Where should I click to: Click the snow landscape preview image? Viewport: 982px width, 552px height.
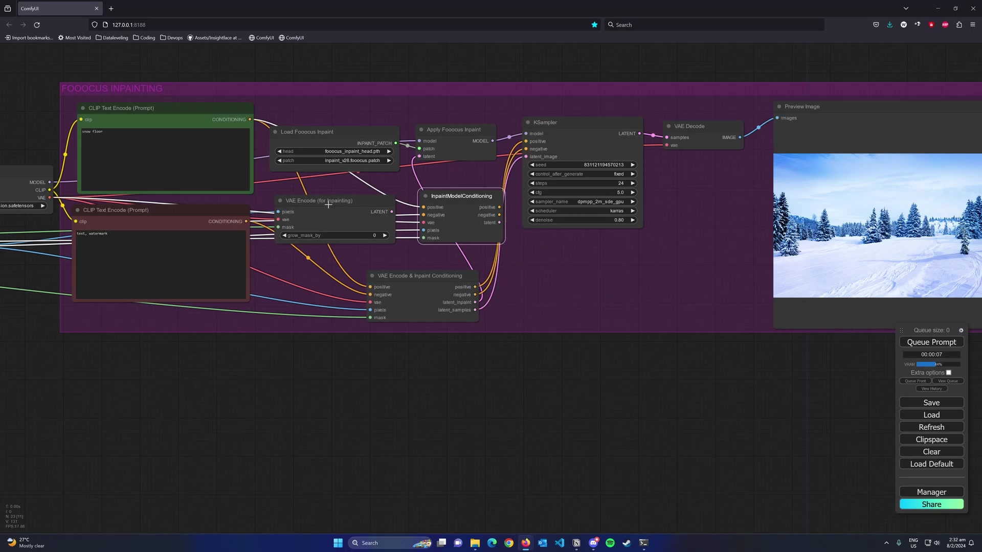pos(877,225)
